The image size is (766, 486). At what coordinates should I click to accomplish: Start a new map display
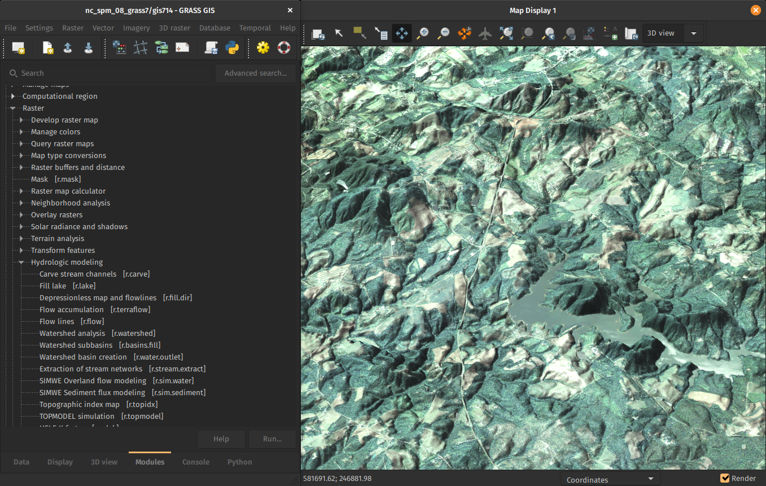19,48
